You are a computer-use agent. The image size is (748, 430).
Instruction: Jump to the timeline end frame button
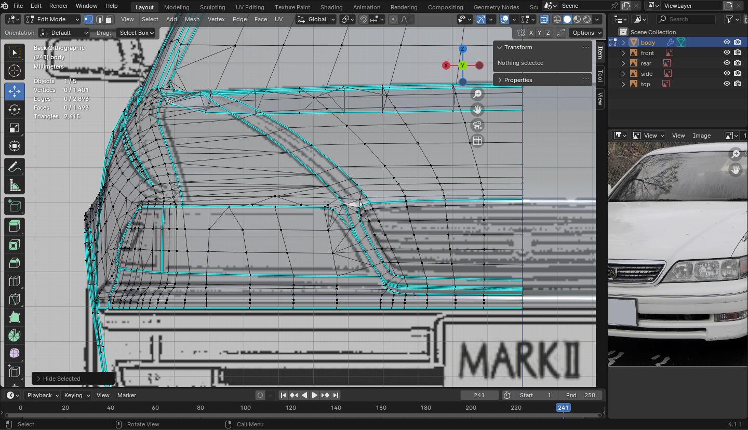click(x=336, y=395)
